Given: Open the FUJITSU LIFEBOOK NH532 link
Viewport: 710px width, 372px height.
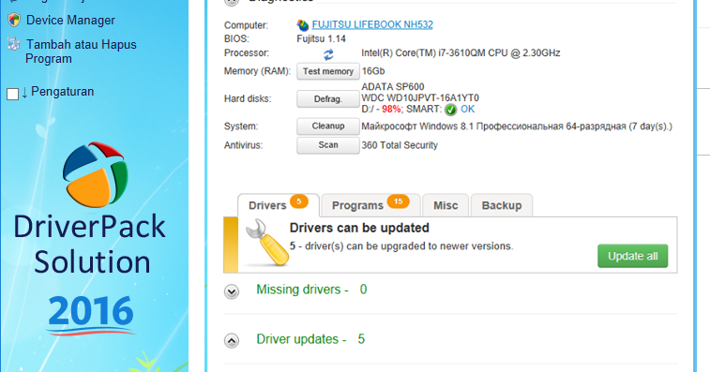Looking at the screenshot, I should [372, 24].
